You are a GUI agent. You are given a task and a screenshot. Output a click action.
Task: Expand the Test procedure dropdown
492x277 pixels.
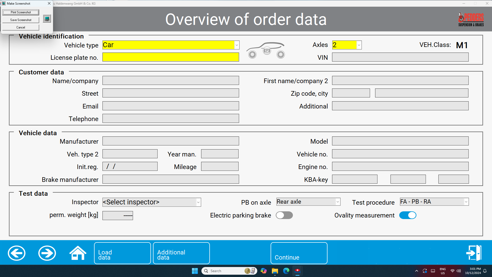466,202
